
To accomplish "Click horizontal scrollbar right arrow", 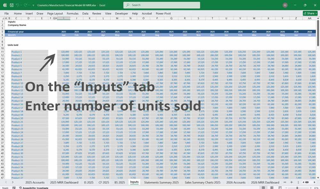I will (315, 182).
